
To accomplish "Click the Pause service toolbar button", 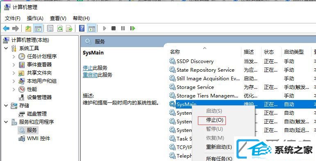I will click(x=123, y=28).
